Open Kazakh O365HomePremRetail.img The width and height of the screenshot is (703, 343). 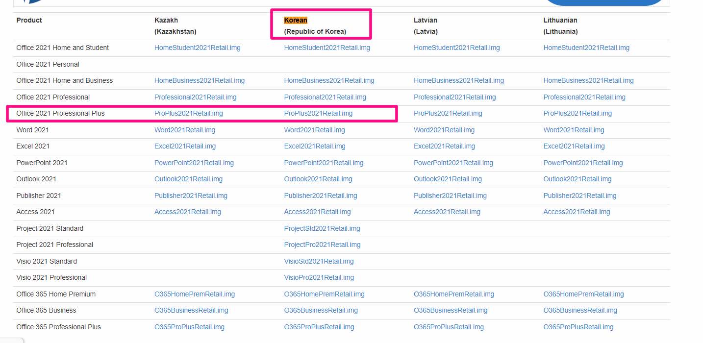click(195, 294)
